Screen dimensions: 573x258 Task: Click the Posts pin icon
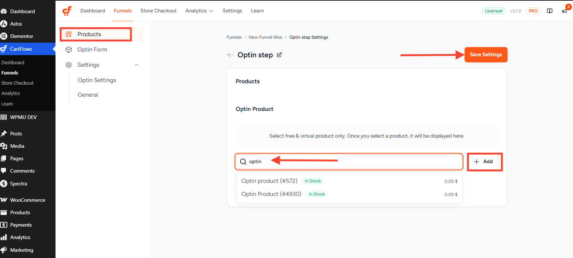tap(4, 134)
